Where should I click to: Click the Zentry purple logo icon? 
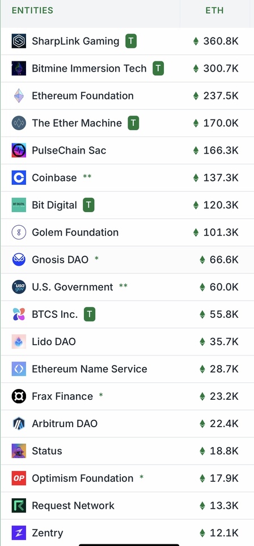tap(19, 533)
